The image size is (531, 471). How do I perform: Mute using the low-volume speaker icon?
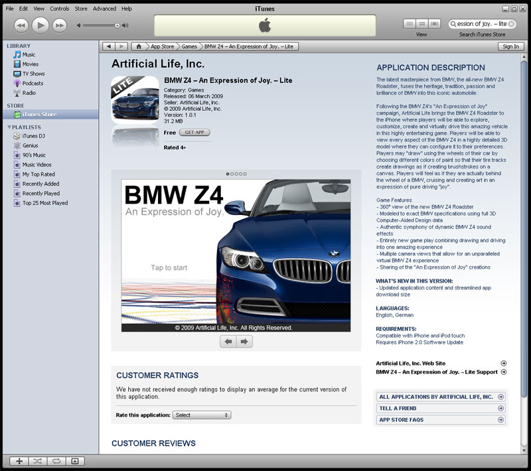click(78, 25)
